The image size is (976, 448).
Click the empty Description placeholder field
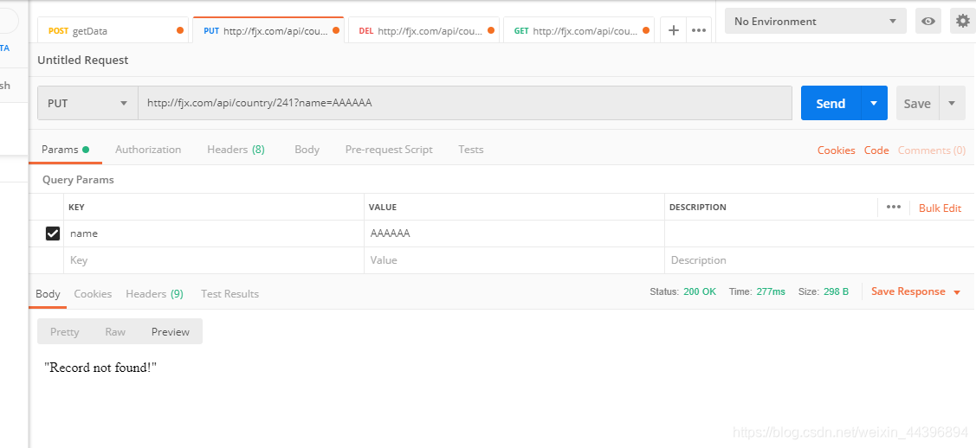pos(820,260)
